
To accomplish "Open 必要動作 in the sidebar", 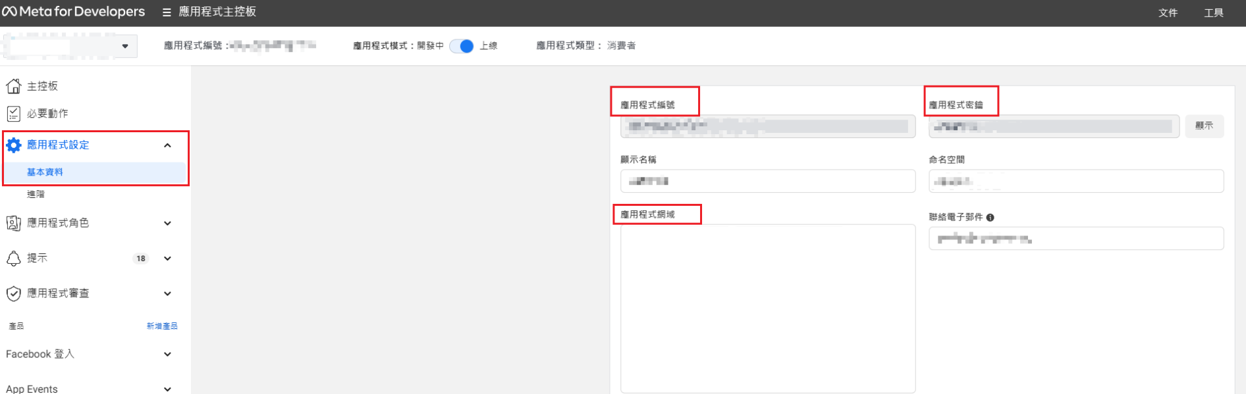I will coord(47,114).
